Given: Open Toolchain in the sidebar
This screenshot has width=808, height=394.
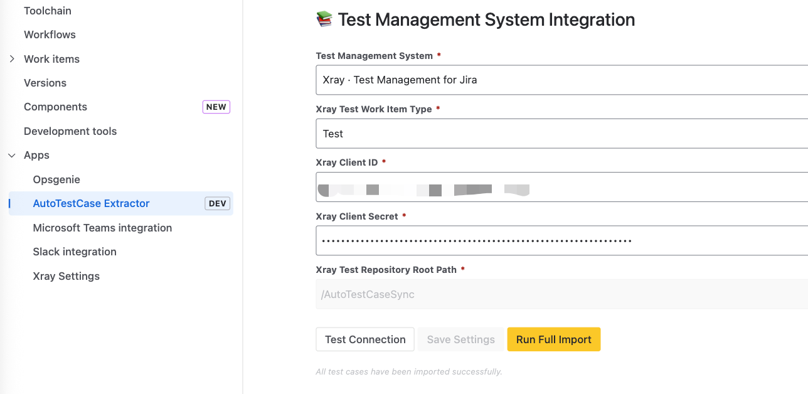Looking at the screenshot, I should pos(48,11).
